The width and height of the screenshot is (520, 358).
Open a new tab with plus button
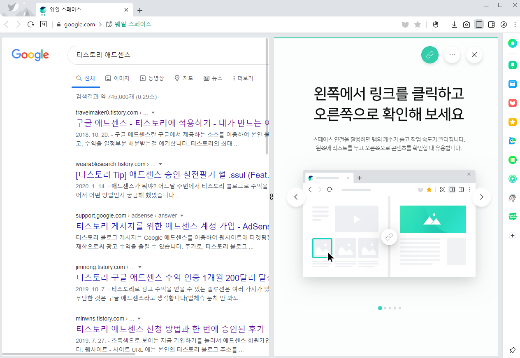140,10
